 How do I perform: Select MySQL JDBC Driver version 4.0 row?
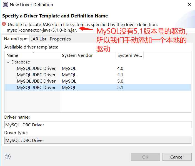[x=97, y=68]
